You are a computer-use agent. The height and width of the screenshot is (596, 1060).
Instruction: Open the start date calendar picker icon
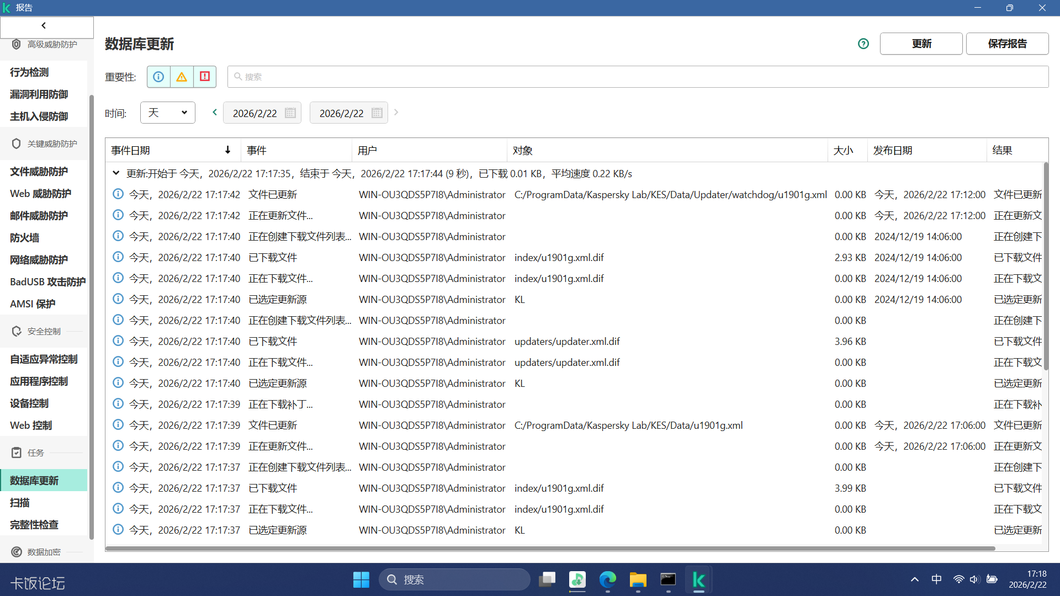[290, 113]
